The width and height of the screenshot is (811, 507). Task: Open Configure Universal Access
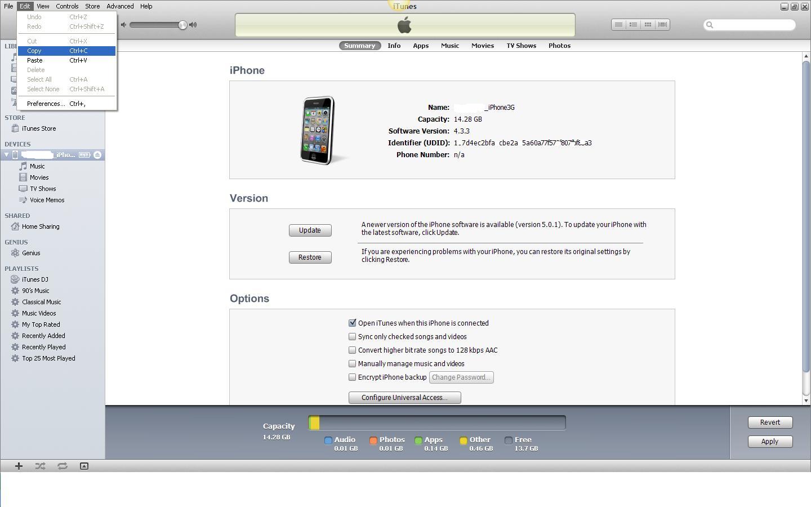pyautogui.click(x=404, y=398)
